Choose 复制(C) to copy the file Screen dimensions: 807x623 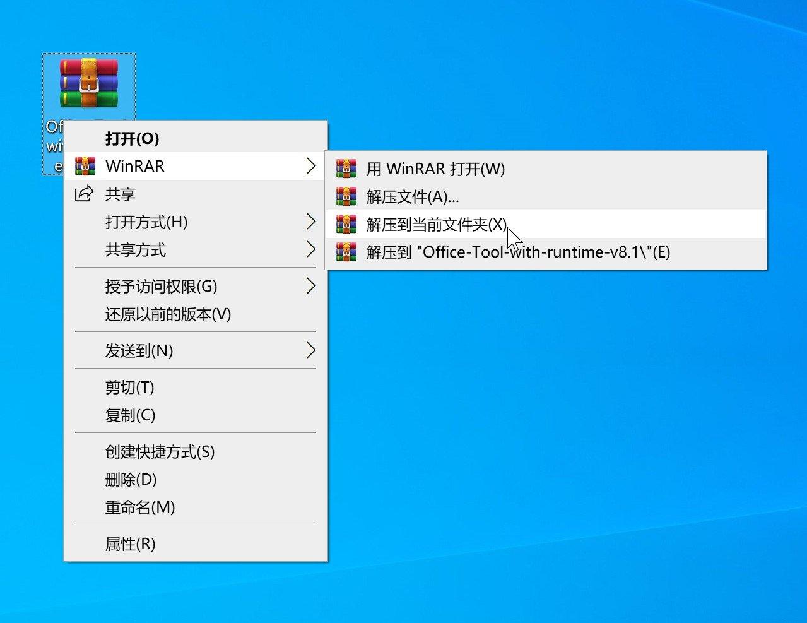(196, 415)
